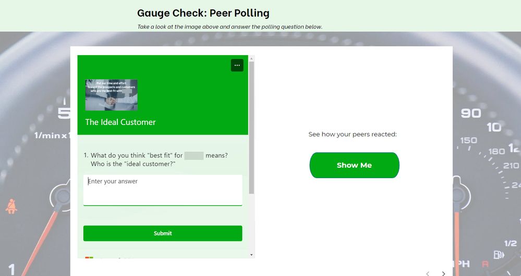The height and width of the screenshot is (276, 521).
Task: Click the Microsoft logo below the form
Action: pyautogui.click(x=89, y=257)
